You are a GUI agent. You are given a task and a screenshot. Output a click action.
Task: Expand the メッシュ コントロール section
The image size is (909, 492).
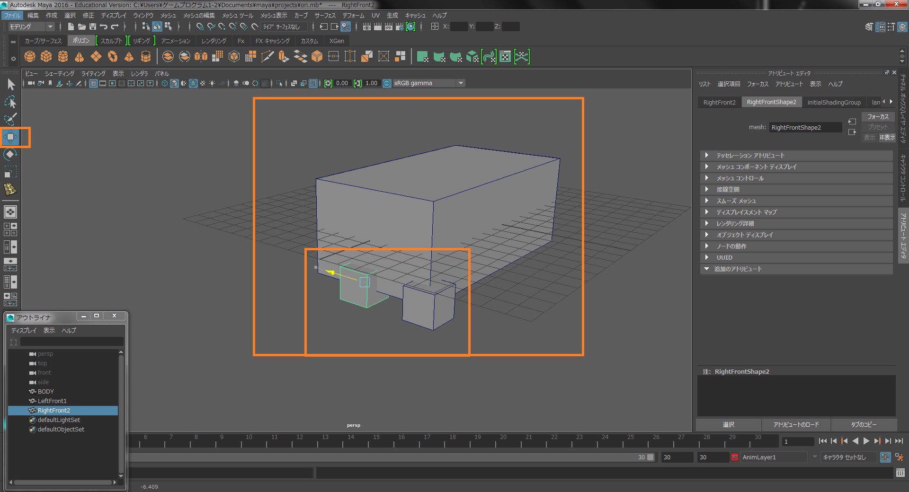(x=740, y=178)
